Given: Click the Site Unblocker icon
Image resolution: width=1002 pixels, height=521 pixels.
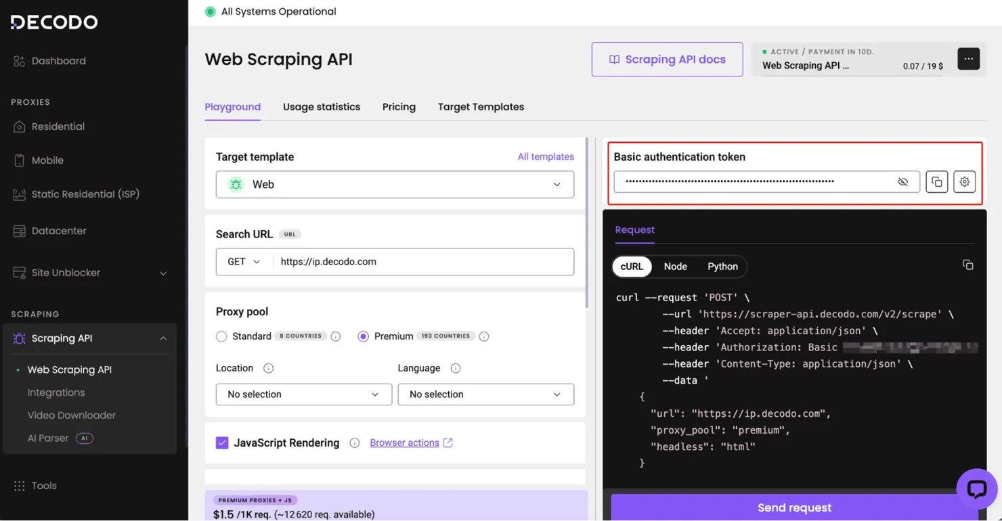Looking at the screenshot, I should [19, 273].
